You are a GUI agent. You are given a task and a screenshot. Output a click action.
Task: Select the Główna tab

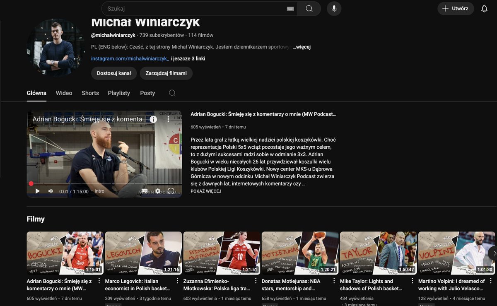pos(36,93)
